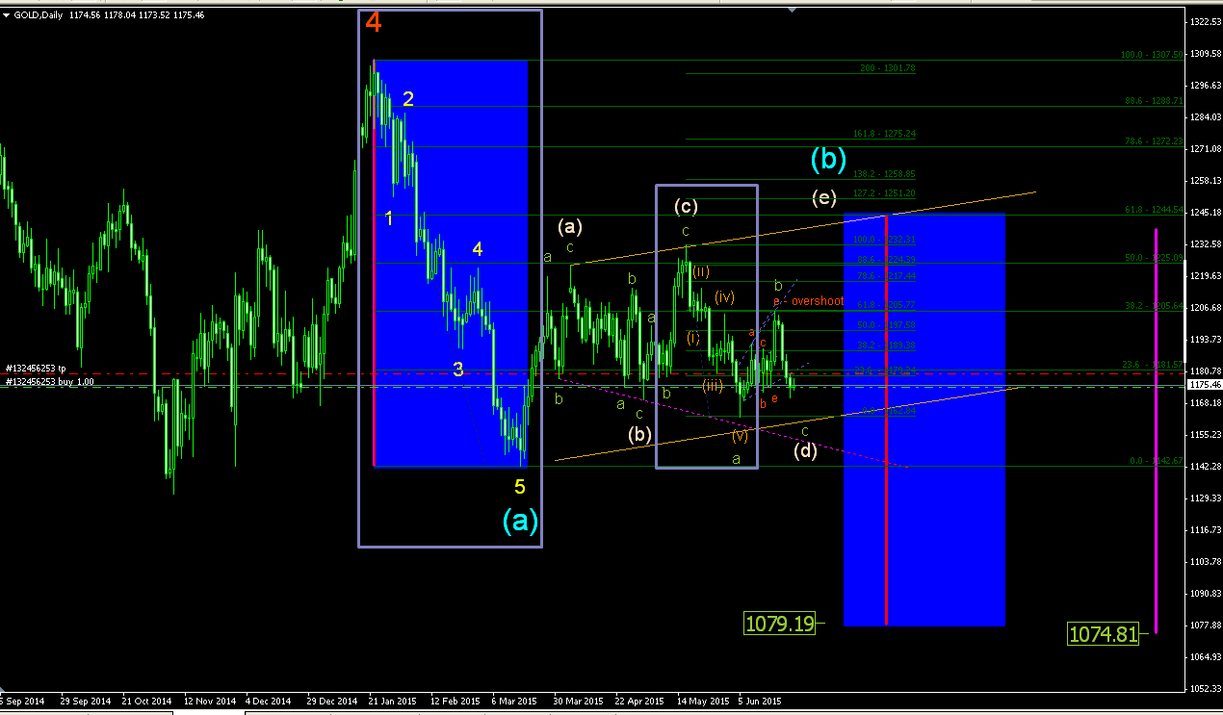The width and height of the screenshot is (1223, 715).
Task: Select Fibonacci level 23.6 - 1181.57
Action: [1154, 364]
